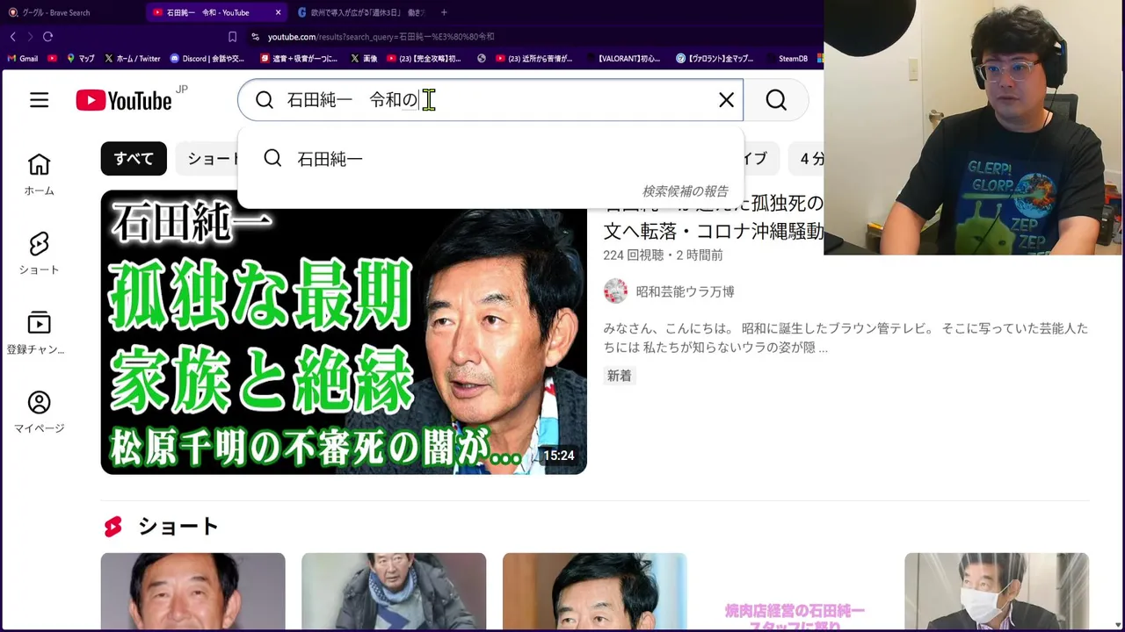Click the 新着 badge

620,376
